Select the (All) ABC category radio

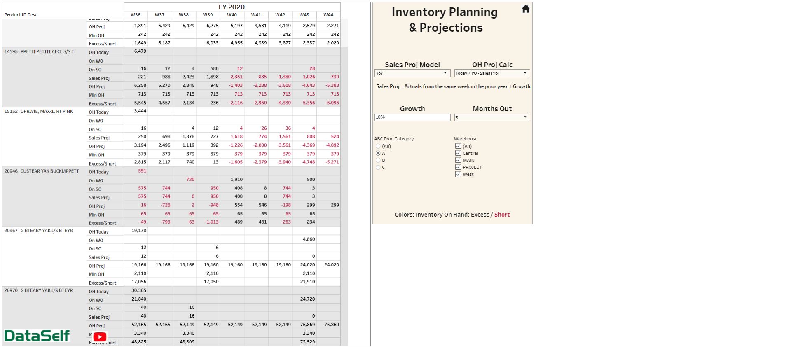[x=378, y=146]
